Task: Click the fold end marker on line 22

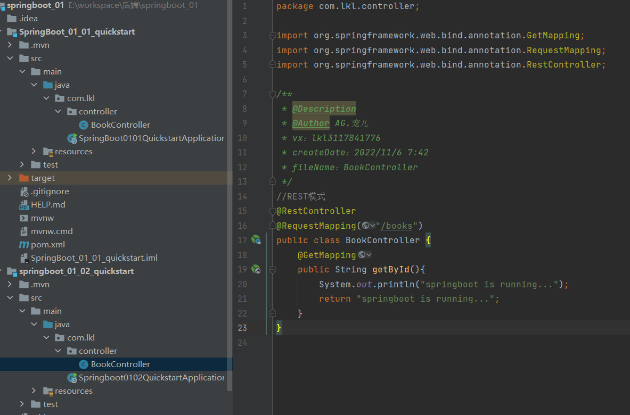Action: pos(273,313)
